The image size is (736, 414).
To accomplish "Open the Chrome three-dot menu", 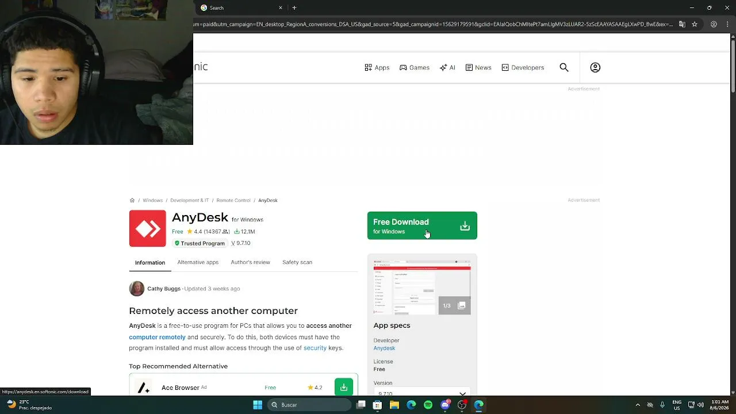I will 727,24.
